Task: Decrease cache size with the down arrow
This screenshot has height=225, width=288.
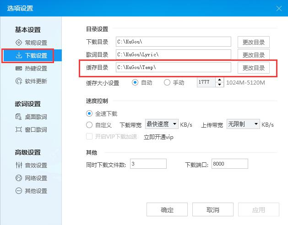Action: [219, 85]
